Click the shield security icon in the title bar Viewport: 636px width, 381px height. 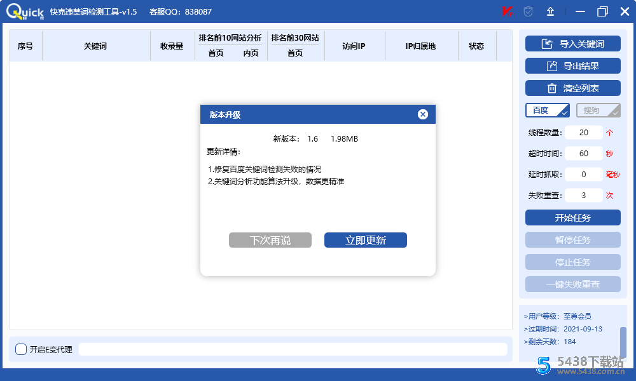[x=529, y=11]
